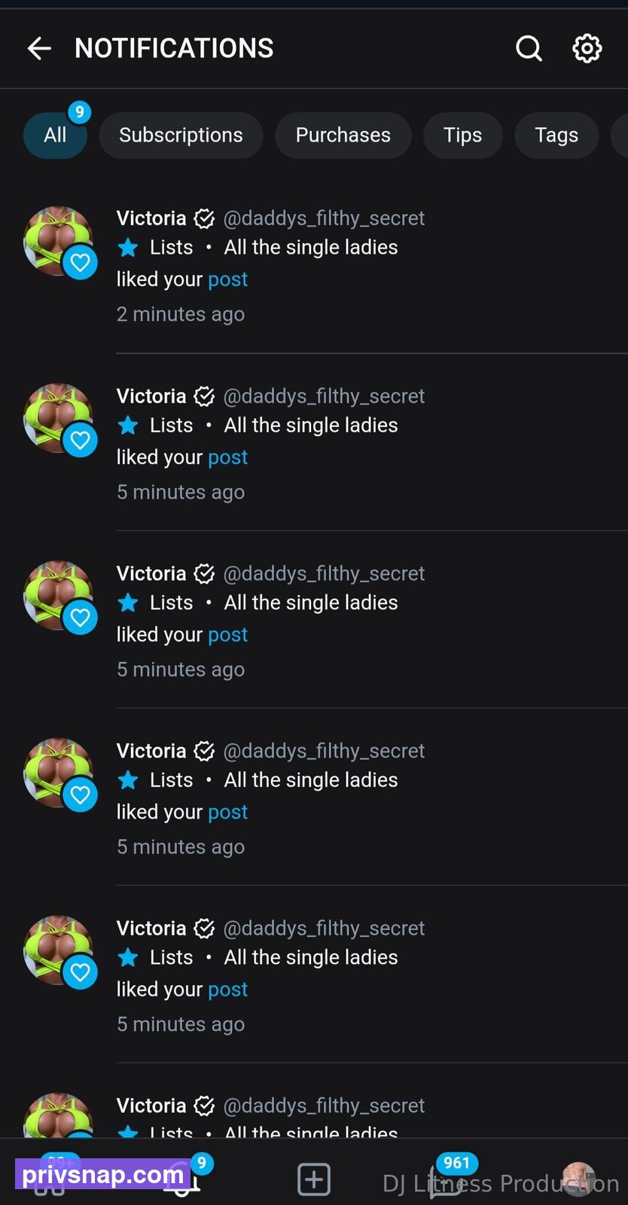
Task: Open the post link in the fifth notification
Action: 227,990
